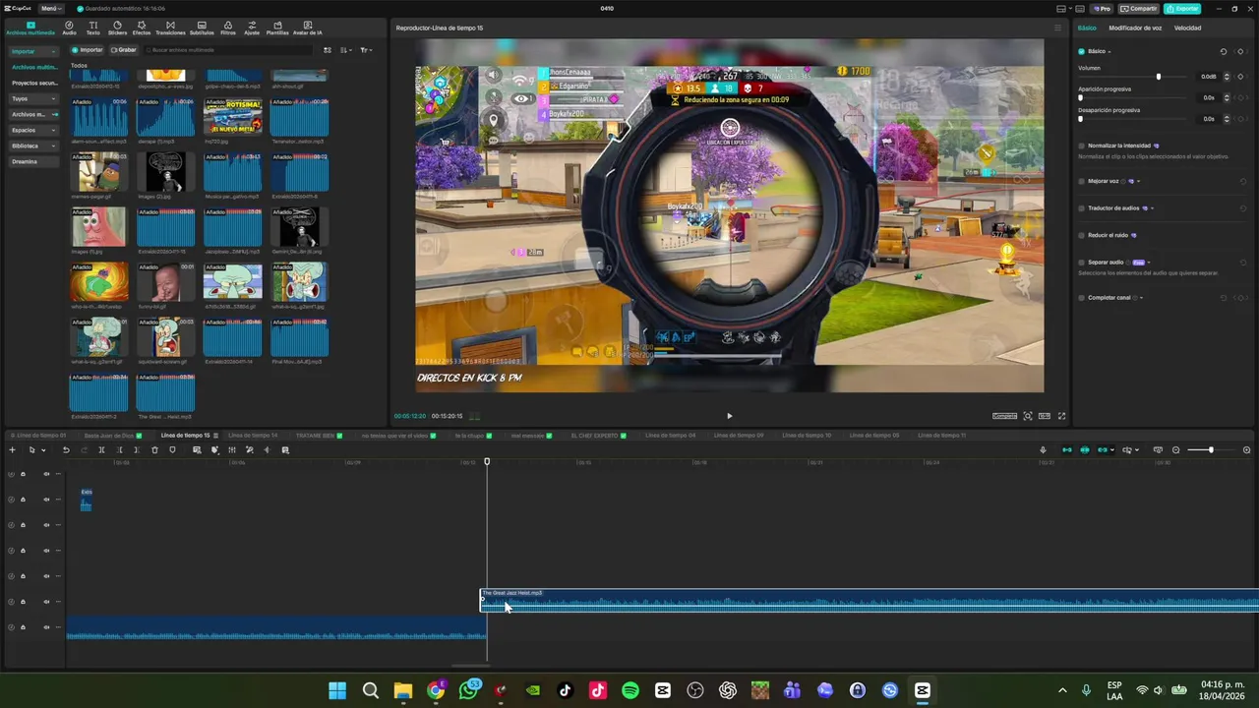Screen dimensions: 1259x708
Task: Open Spotify from the taskbar
Action: pyautogui.click(x=630, y=690)
